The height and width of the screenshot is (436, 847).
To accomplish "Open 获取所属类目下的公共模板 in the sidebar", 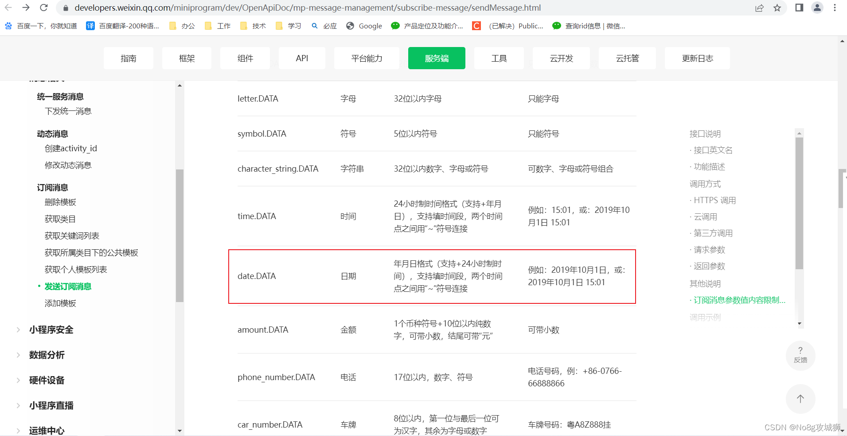I will [91, 253].
